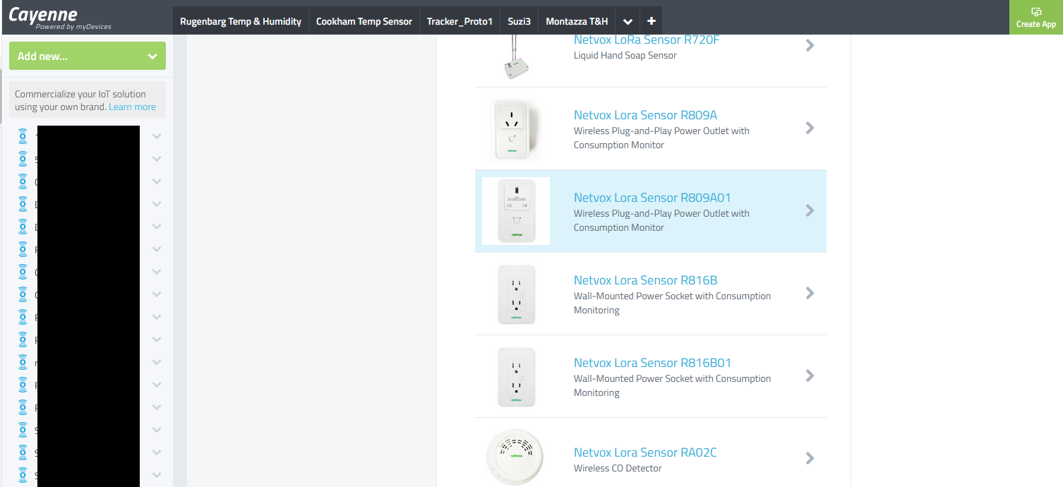Click the arrow on the Netvox Lora Sensor R816B row
1063x487 pixels.
(810, 293)
